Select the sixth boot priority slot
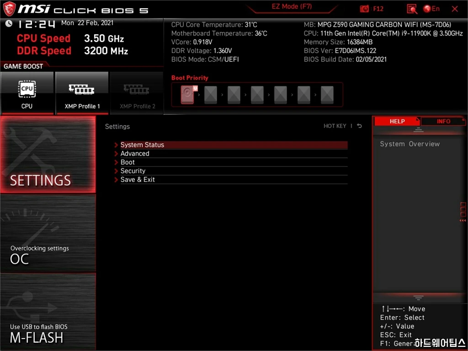Screen dimensions: 468x351 coord(304,95)
